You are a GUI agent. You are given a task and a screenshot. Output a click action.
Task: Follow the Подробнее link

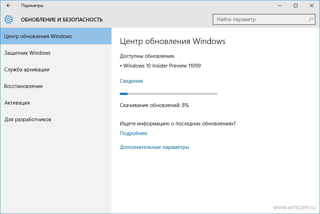tap(133, 133)
